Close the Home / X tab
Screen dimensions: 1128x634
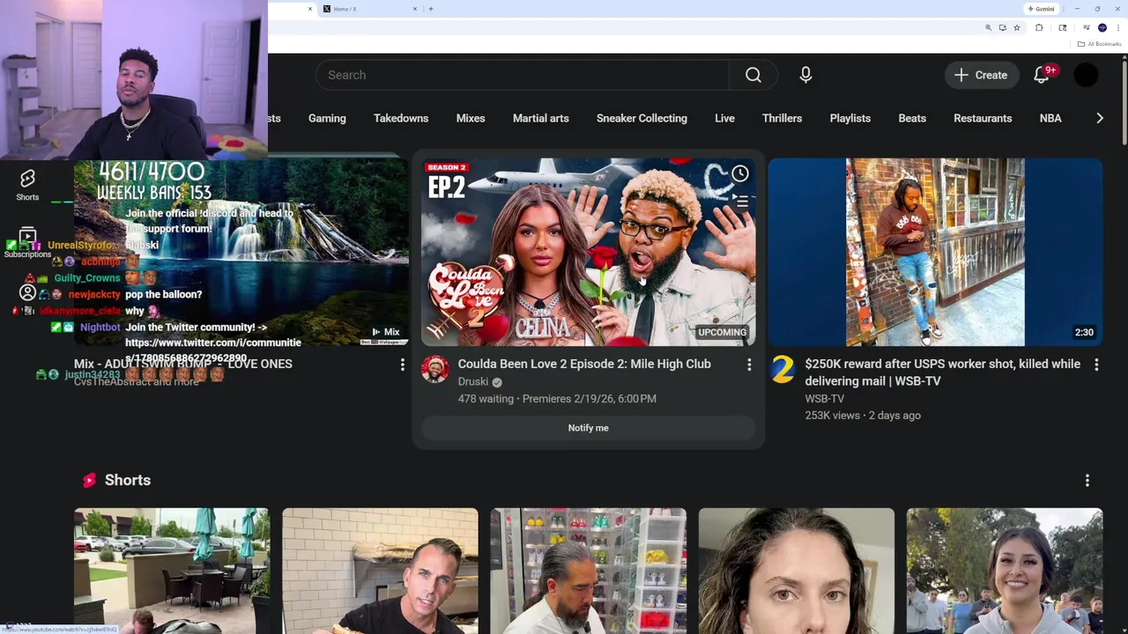(x=415, y=9)
